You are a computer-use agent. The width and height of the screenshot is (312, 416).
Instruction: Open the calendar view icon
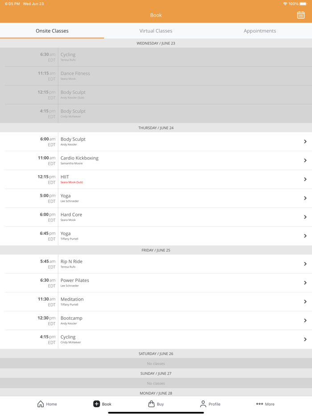point(301,15)
